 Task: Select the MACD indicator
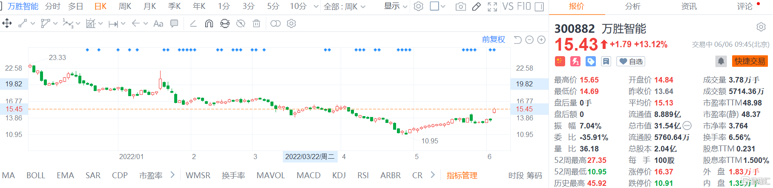[308, 175]
